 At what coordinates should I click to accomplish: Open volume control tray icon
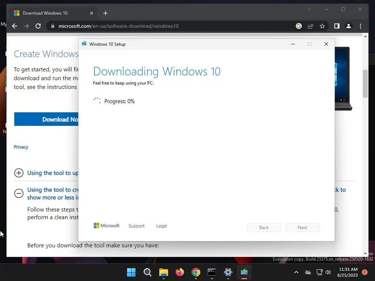click(328, 272)
